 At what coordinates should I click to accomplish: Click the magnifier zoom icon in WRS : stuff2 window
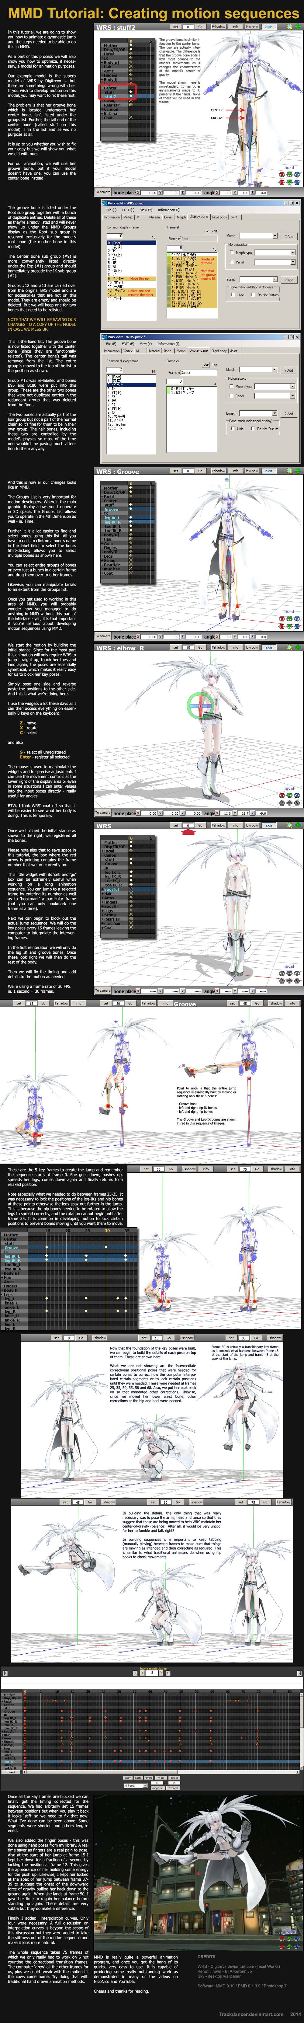(290, 27)
